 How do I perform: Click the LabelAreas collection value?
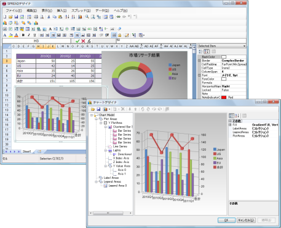tap(260, 129)
